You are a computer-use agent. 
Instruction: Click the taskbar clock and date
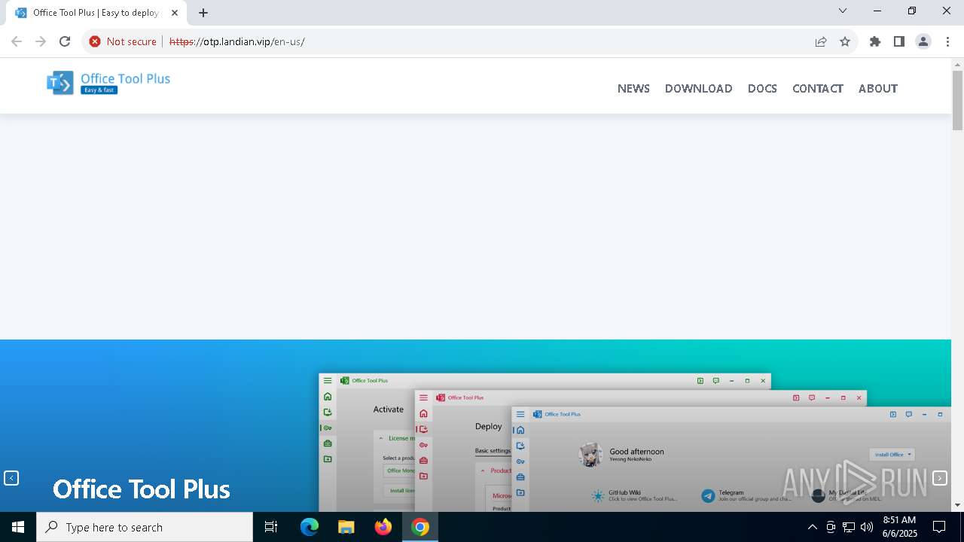tap(899, 527)
